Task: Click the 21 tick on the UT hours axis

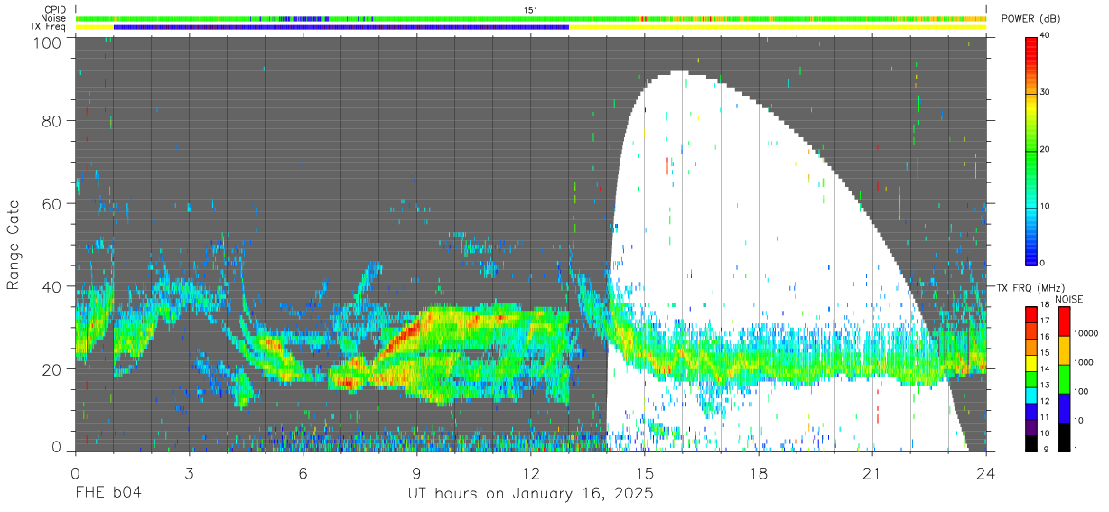Action: point(872,472)
